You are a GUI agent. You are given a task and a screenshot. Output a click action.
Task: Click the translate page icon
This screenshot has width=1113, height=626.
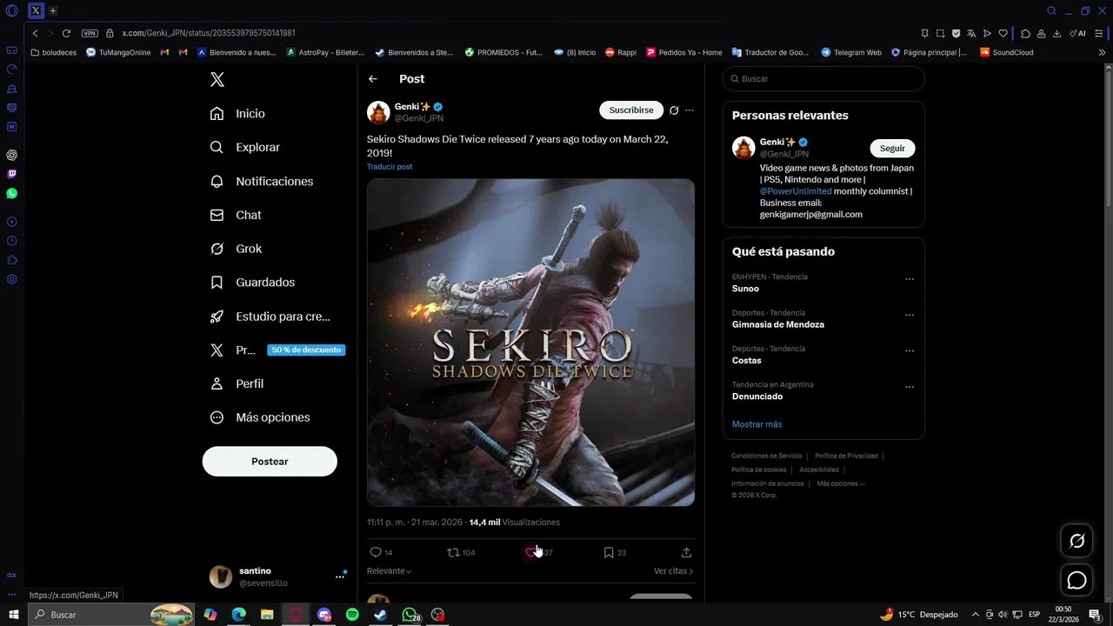971,33
